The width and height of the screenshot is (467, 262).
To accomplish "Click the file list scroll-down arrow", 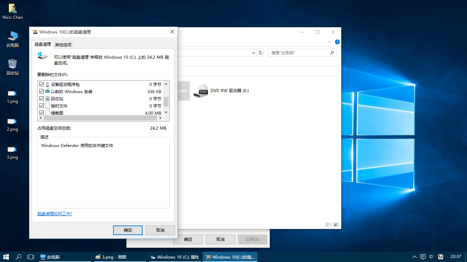I will pyautogui.click(x=166, y=112).
